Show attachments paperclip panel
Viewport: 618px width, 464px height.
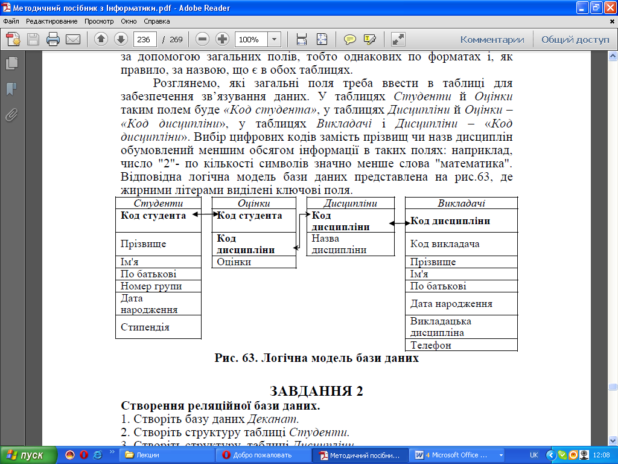click(12, 115)
